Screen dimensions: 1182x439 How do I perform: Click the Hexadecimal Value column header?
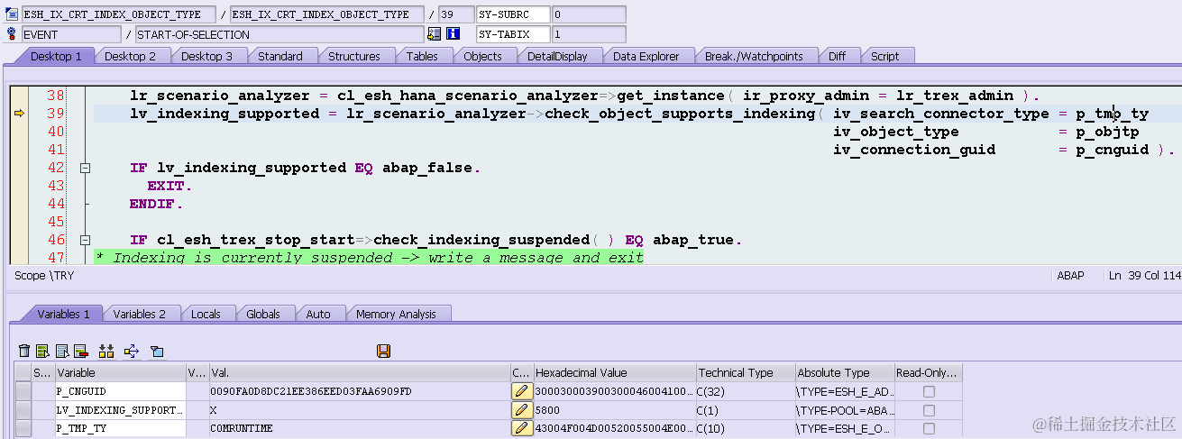click(615, 372)
